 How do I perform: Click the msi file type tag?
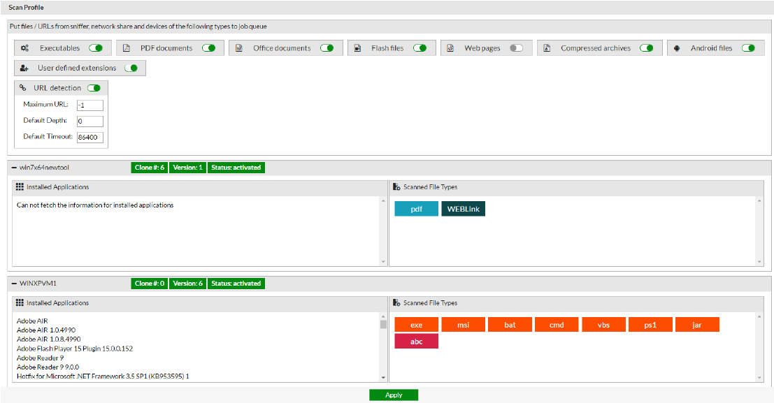click(x=463, y=325)
